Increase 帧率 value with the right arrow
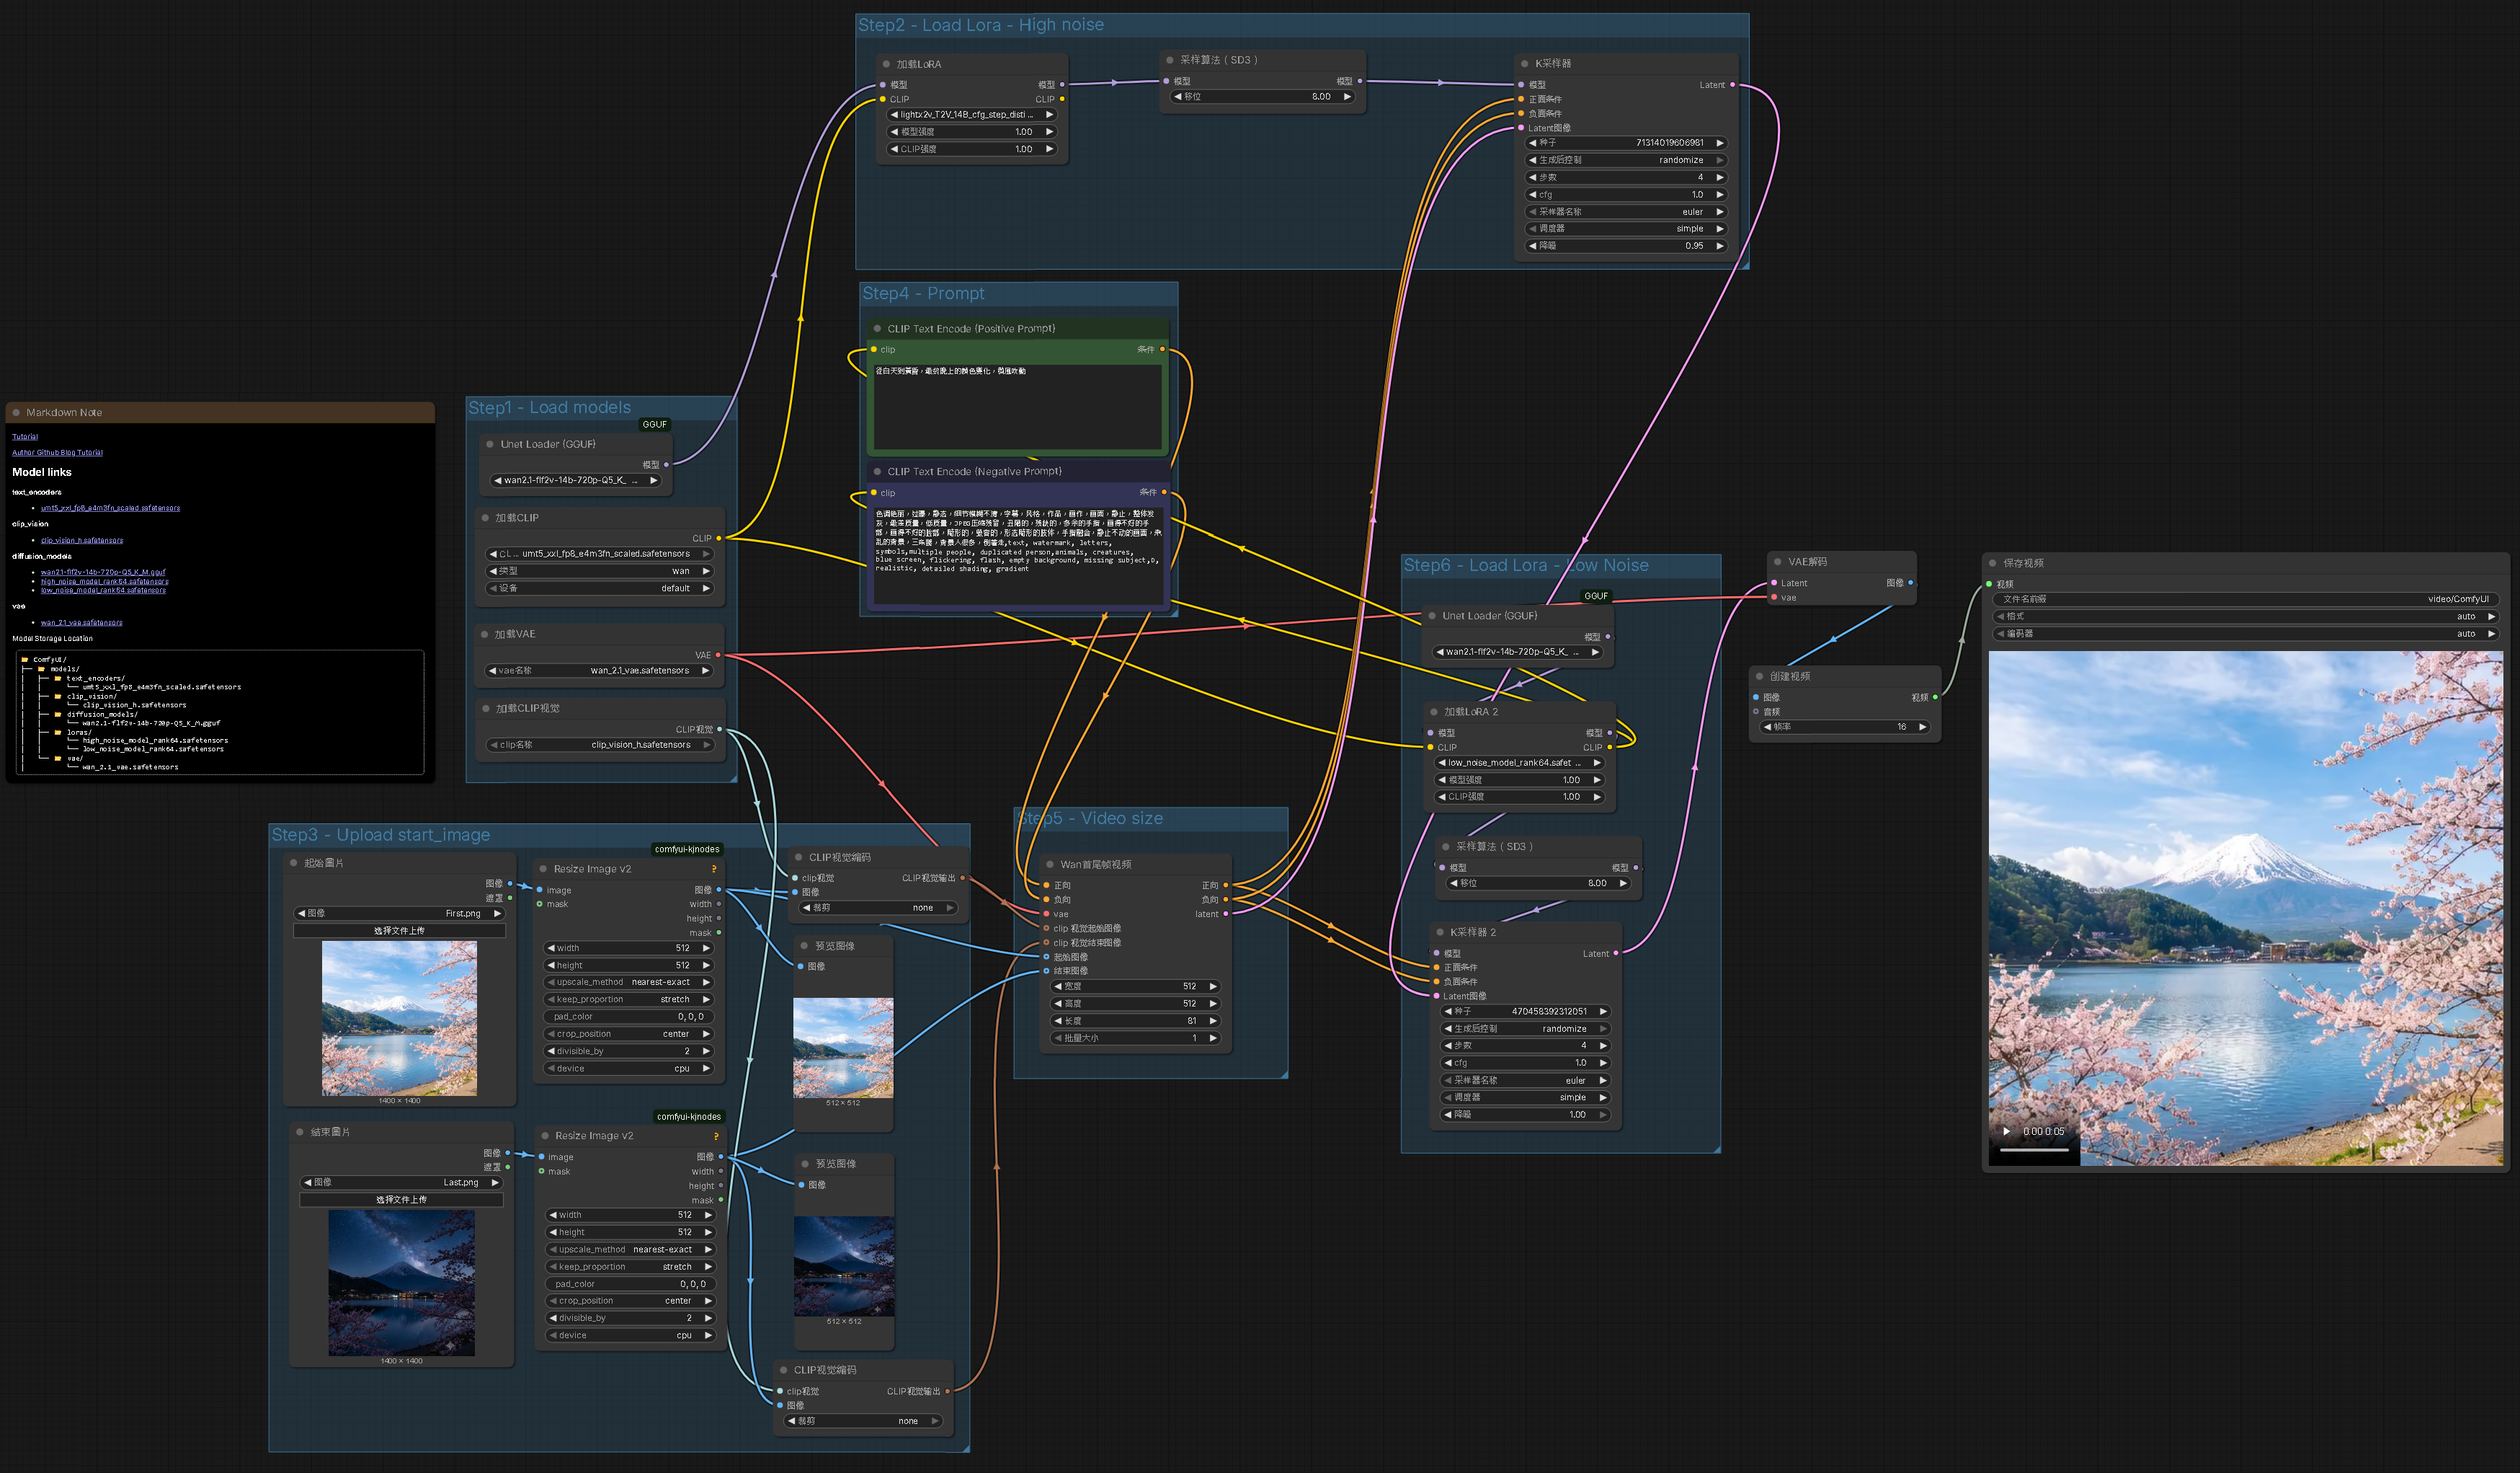This screenshot has height=1473, width=2520. point(1922,727)
